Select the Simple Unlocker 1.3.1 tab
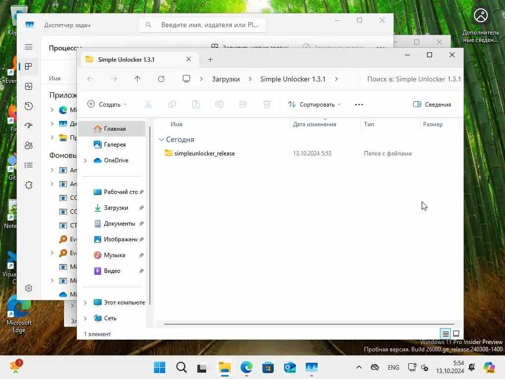 tap(139, 60)
